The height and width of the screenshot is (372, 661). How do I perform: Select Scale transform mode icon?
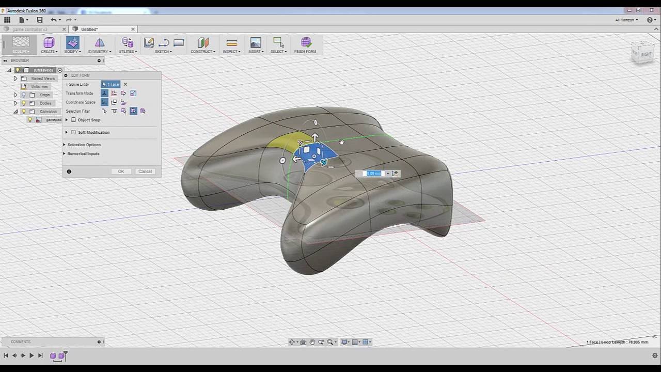point(133,94)
